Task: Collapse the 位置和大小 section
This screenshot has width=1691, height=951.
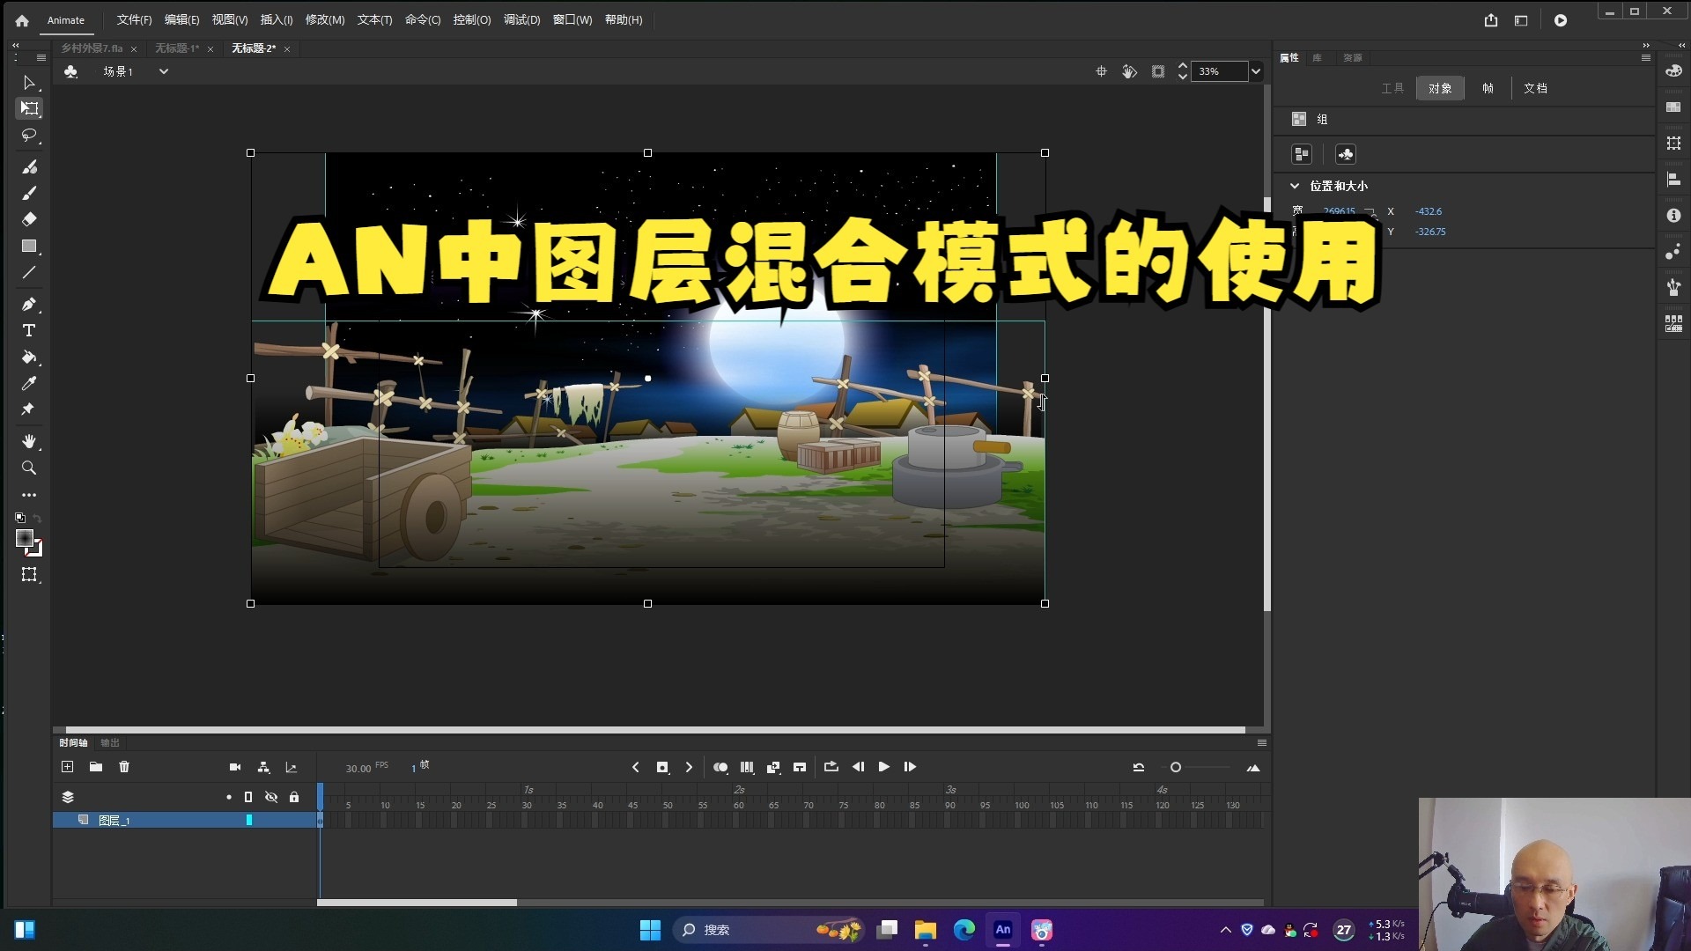Action: (x=1295, y=186)
